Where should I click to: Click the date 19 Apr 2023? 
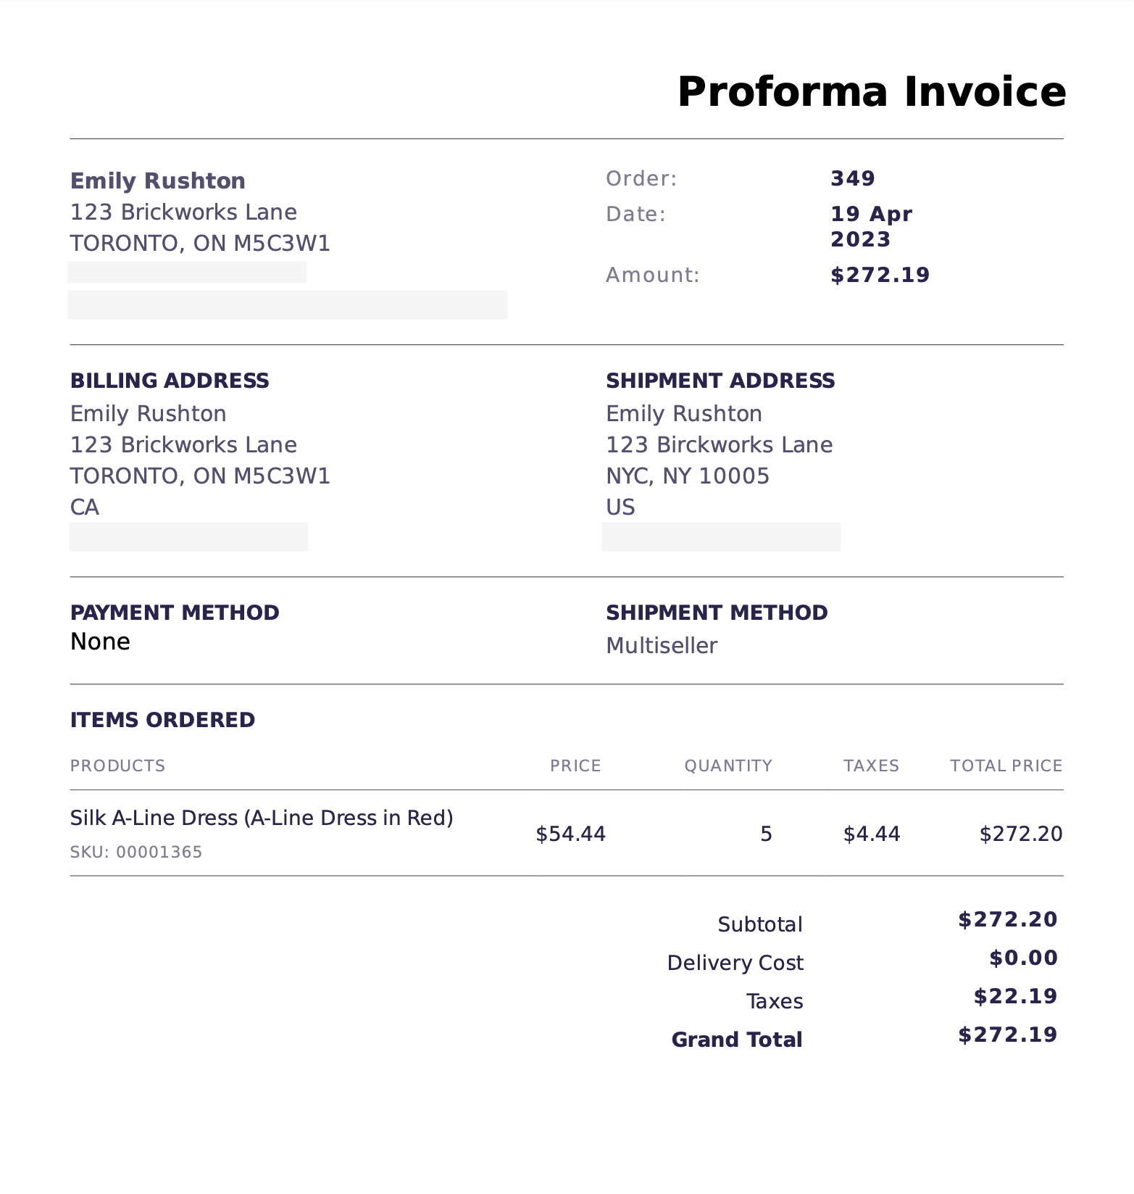point(870,226)
